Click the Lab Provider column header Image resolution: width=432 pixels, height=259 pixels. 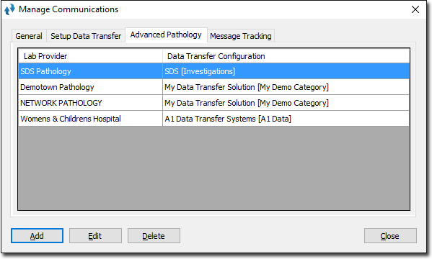90,56
